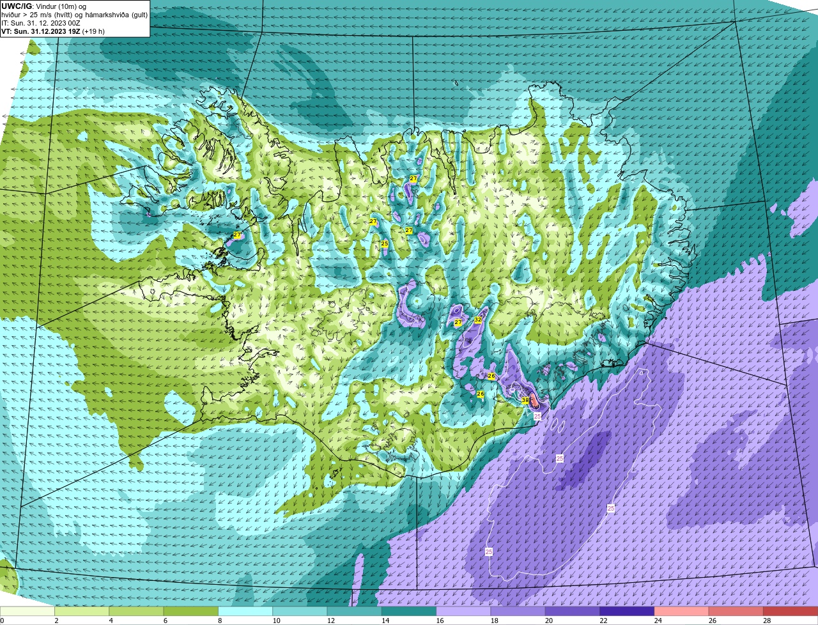The width and height of the screenshot is (818, 625).
Task: Click the 18–20 m/s purple legend swatch
Action: click(x=518, y=611)
